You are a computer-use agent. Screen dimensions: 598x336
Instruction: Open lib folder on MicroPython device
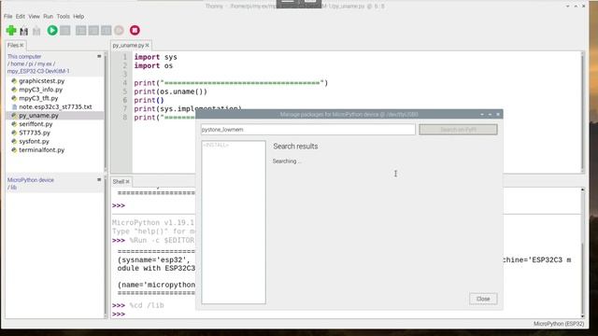(12, 188)
